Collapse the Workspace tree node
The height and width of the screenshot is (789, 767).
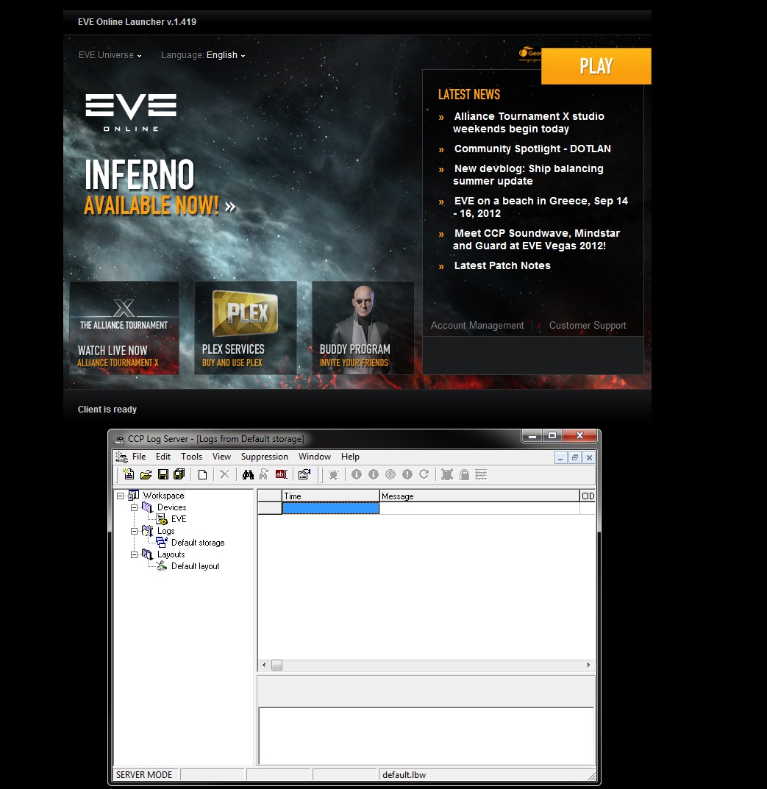point(121,496)
